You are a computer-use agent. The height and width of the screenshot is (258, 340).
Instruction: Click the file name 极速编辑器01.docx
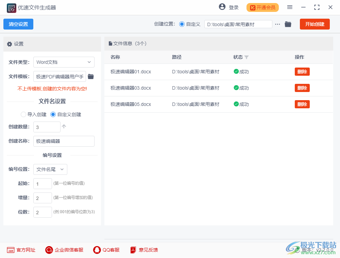(131, 72)
